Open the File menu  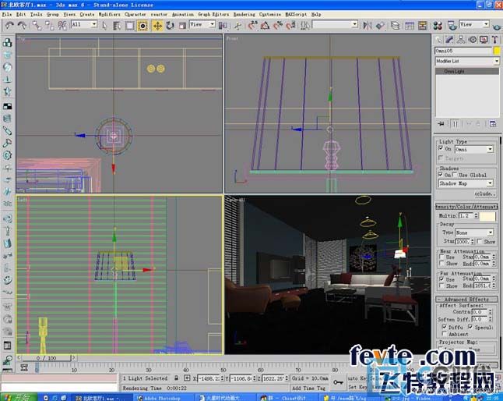[7, 15]
